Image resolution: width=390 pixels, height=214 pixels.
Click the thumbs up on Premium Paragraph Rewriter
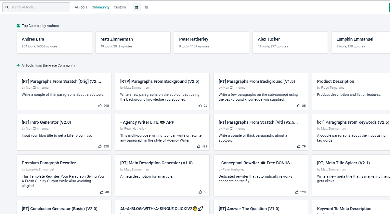click(x=101, y=192)
